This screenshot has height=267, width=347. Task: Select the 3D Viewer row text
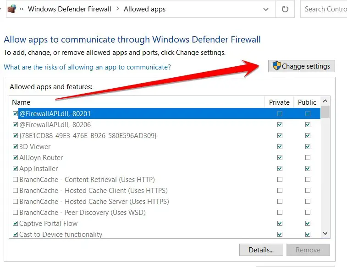[35, 146]
